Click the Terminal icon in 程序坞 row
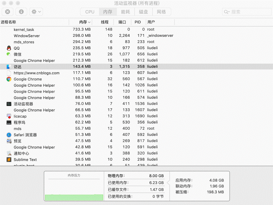Viewport: 273px width, 205px height. click(9, 122)
